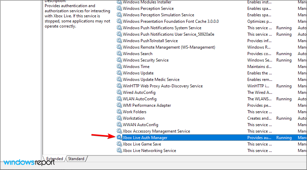Click 'Creates and...' description of Workstation
The width and height of the screenshot is (307, 170).
pyautogui.click(x=260, y=118)
